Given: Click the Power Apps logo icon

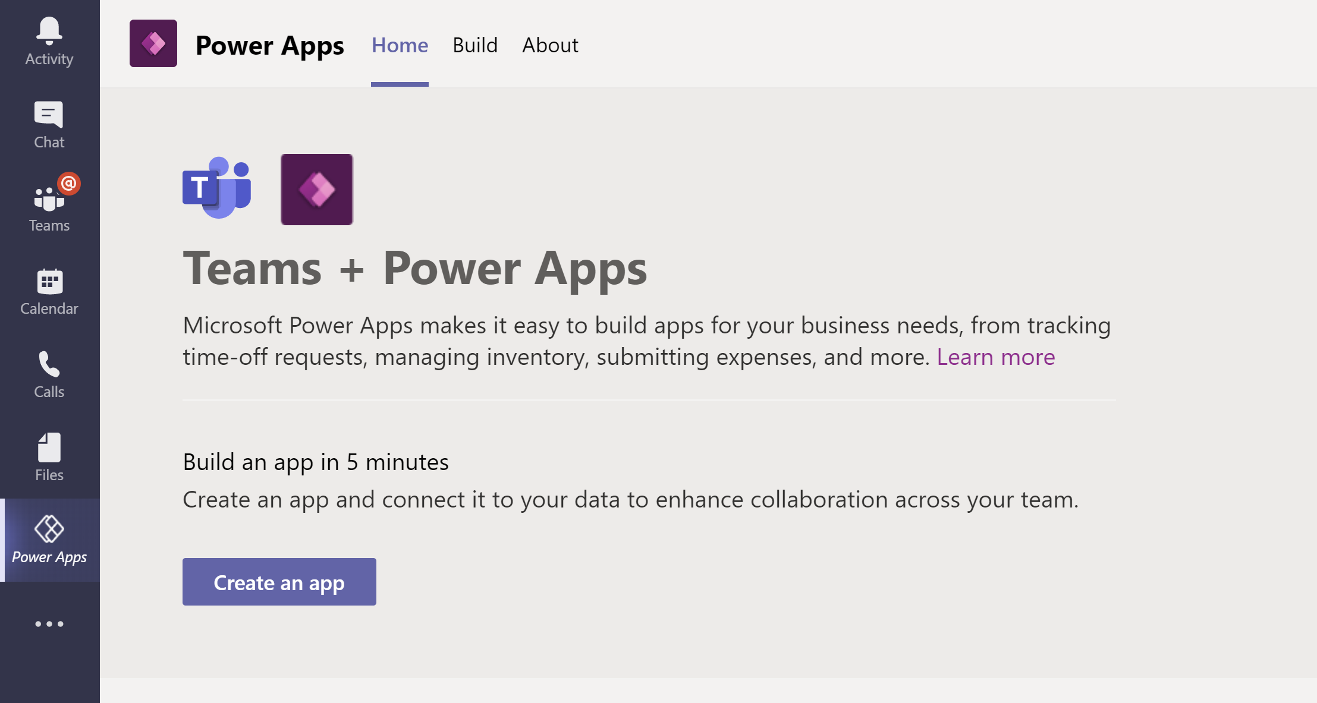Looking at the screenshot, I should click(155, 45).
